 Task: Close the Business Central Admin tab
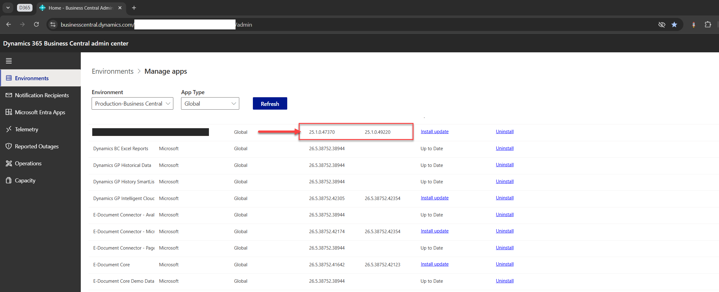(x=120, y=8)
